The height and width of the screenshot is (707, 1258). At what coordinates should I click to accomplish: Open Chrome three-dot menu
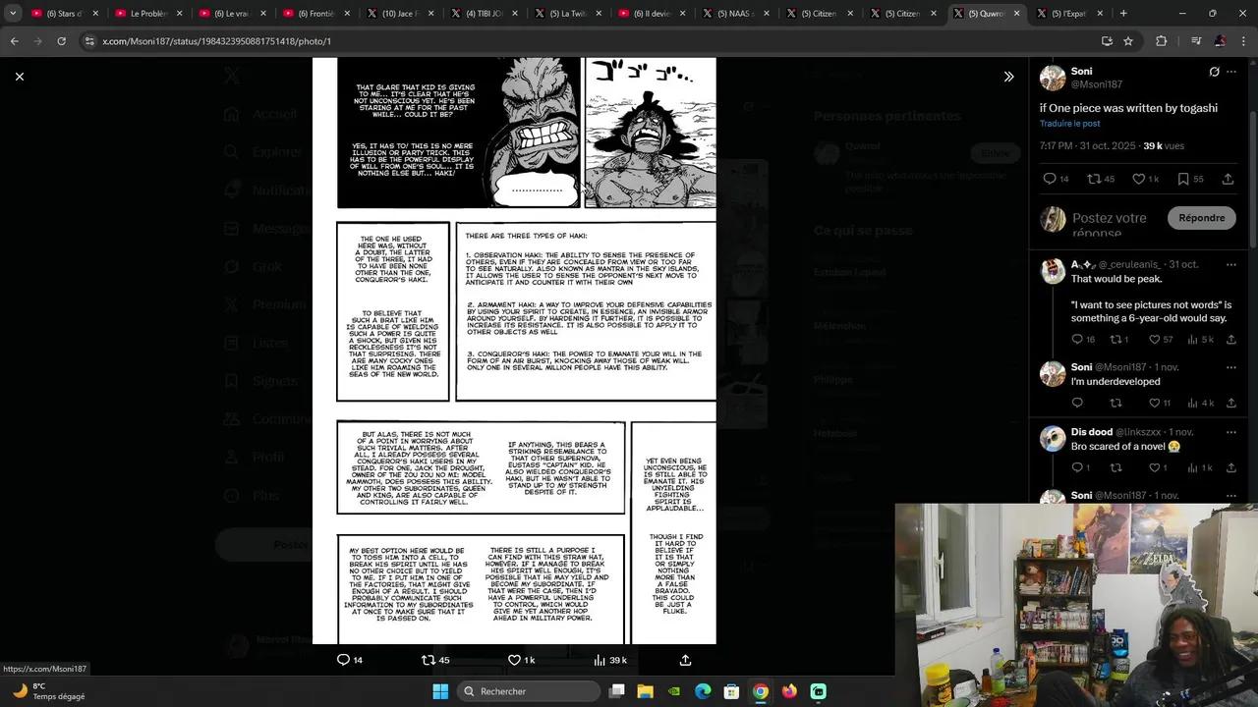(x=1243, y=41)
